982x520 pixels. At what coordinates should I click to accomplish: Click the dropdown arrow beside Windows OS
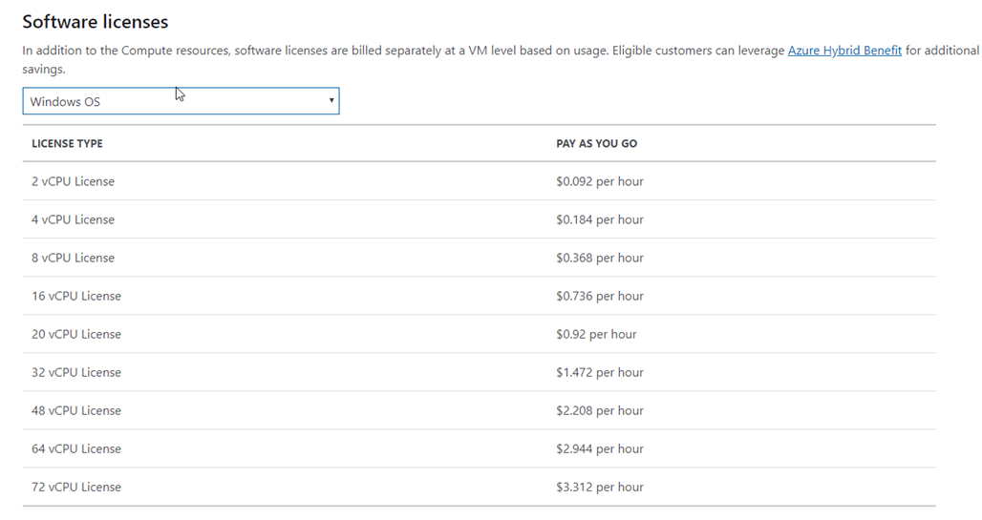point(331,101)
